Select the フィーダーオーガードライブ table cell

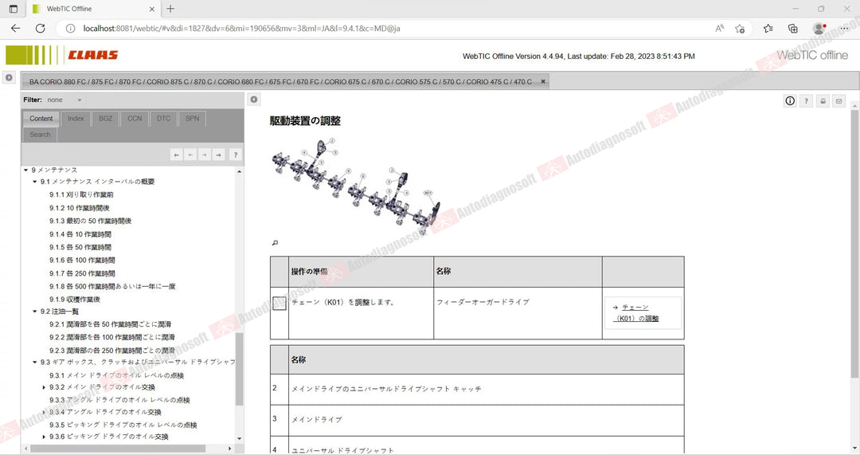click(x=518, y=313)
